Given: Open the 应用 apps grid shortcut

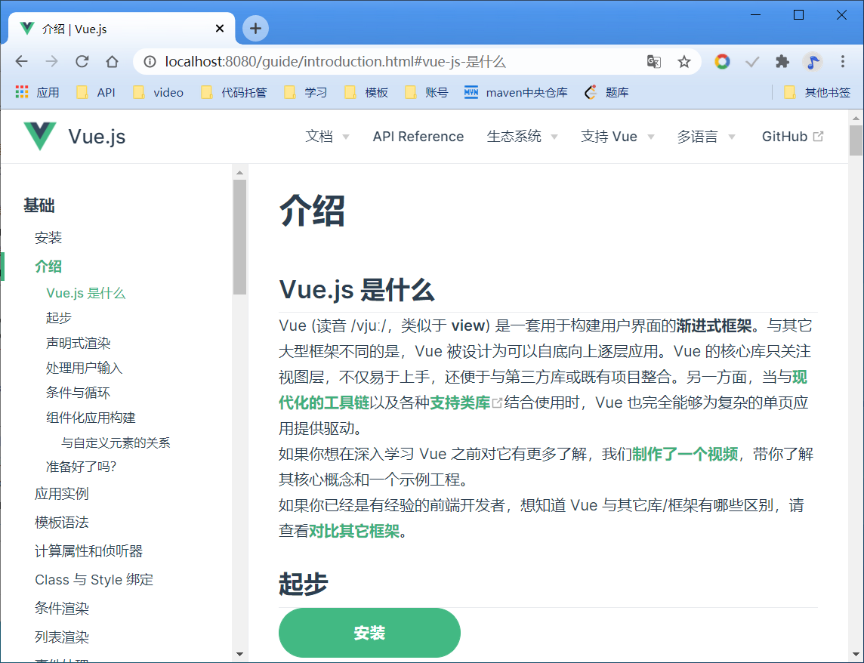Looking at the screenshot, I should 37,92.
